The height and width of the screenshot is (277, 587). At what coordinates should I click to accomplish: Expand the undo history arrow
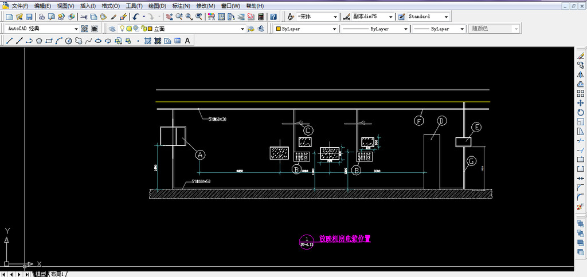tap(144, 17)
